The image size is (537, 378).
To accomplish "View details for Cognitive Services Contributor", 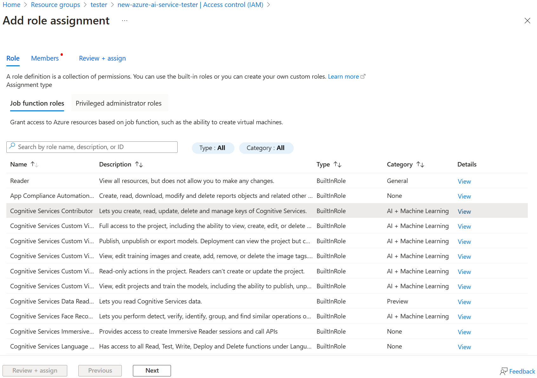I will coord(464,212).
